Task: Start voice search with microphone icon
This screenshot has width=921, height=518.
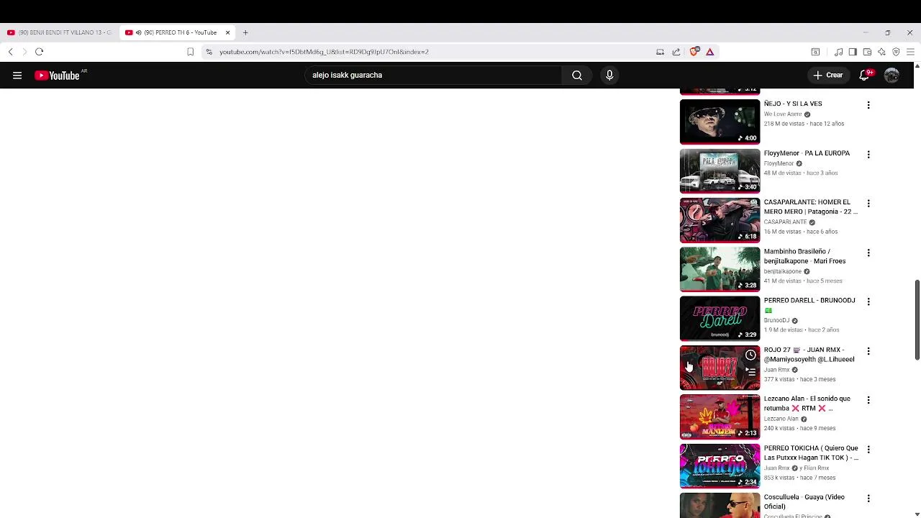Action: coord(609,75)
